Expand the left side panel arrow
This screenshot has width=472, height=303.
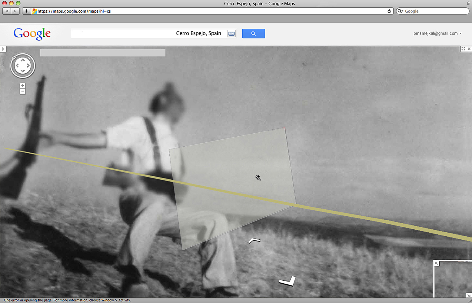[3, 49]
